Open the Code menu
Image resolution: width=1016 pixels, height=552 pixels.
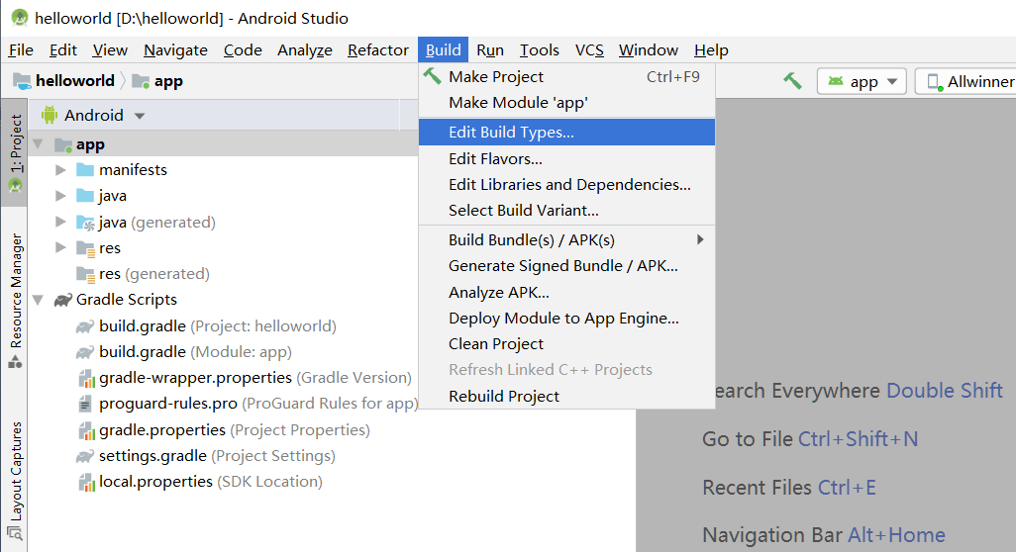coord(243,49)
